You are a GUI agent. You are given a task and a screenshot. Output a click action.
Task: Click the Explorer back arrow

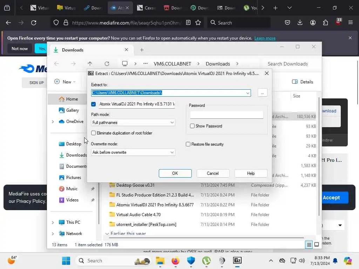coord(56,64)
